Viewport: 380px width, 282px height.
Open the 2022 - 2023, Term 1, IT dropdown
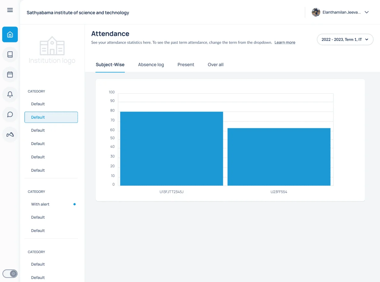pos(345,40)
